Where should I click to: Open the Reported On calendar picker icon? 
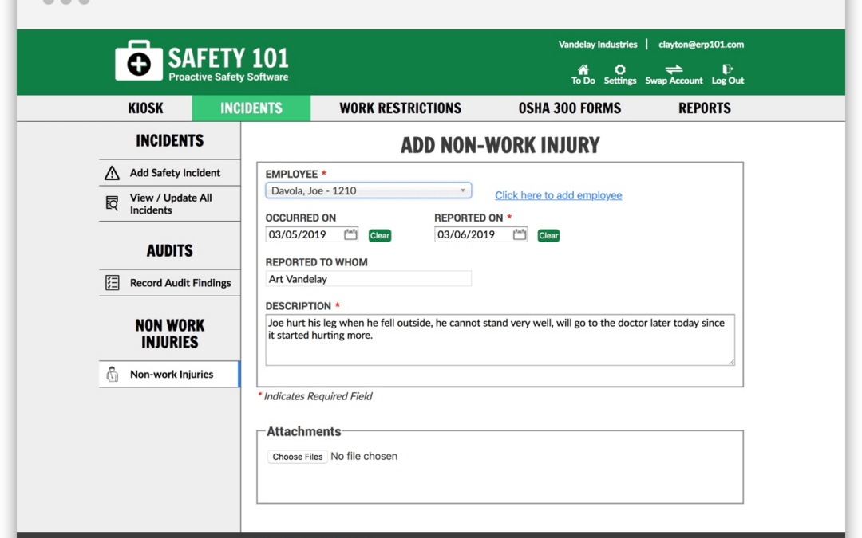519,235
